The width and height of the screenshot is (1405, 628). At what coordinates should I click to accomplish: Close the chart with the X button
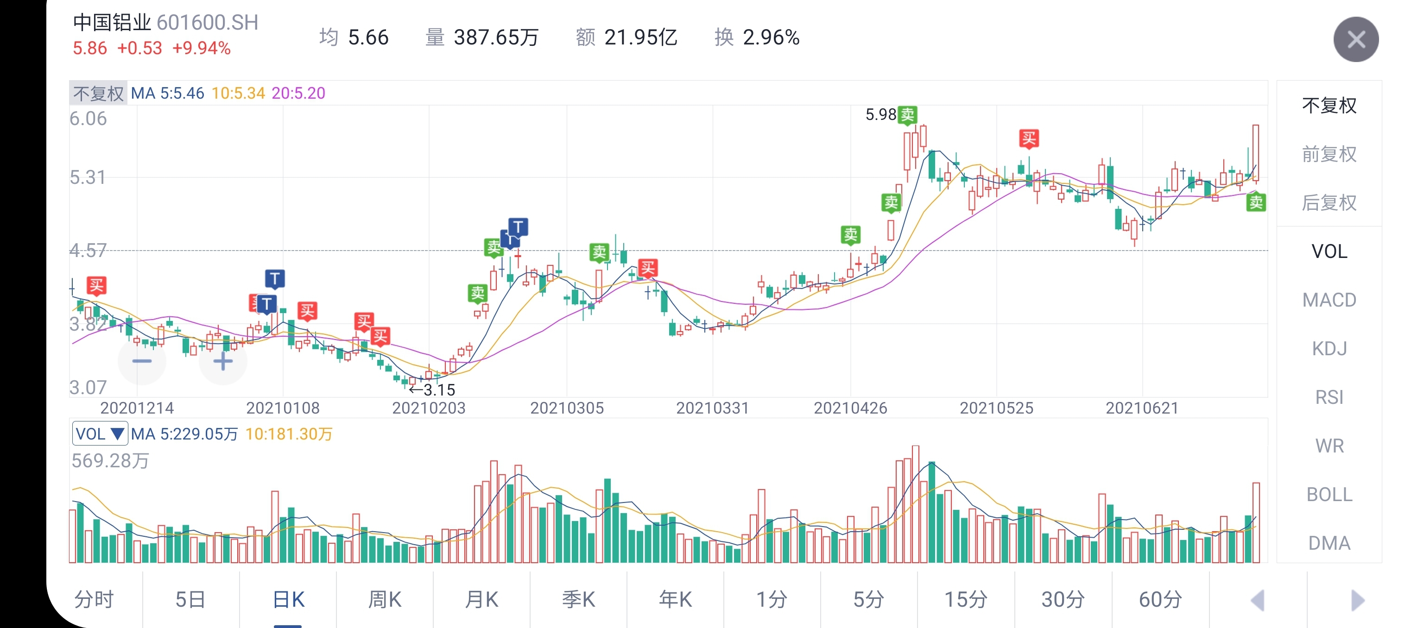pyautogui.click(x=1355, y=39)
